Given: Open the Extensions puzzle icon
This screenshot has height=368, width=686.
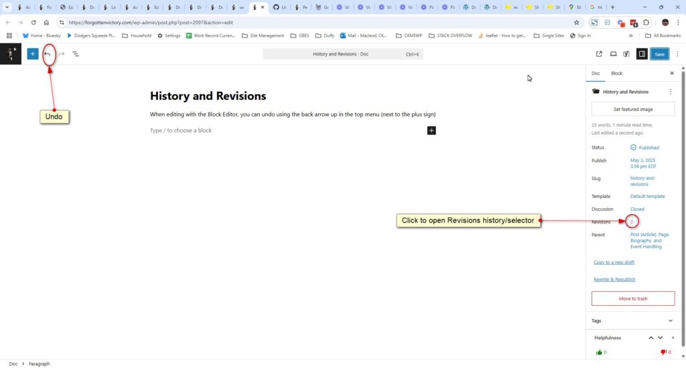Looking at the screenshot, I should 646,22.
